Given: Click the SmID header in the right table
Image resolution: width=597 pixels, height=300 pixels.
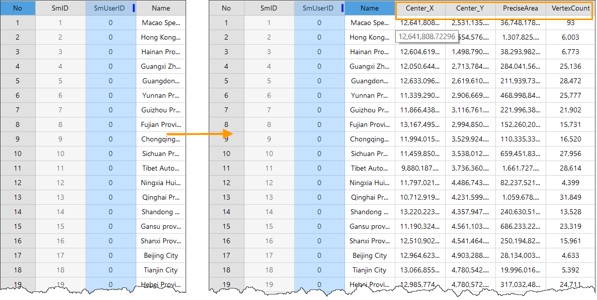Looking at the screenshot, I should click(x=269, y=9).
